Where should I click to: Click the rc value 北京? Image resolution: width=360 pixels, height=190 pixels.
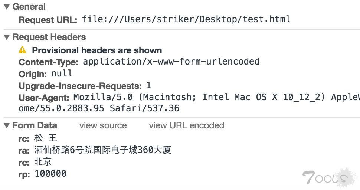tap(43, 162)
